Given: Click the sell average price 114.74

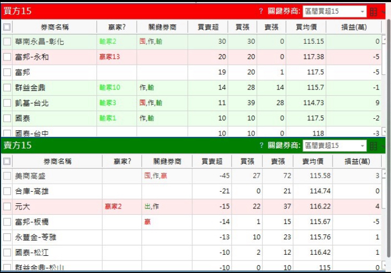Looking at the screenshot, I should tap(320, 191).
